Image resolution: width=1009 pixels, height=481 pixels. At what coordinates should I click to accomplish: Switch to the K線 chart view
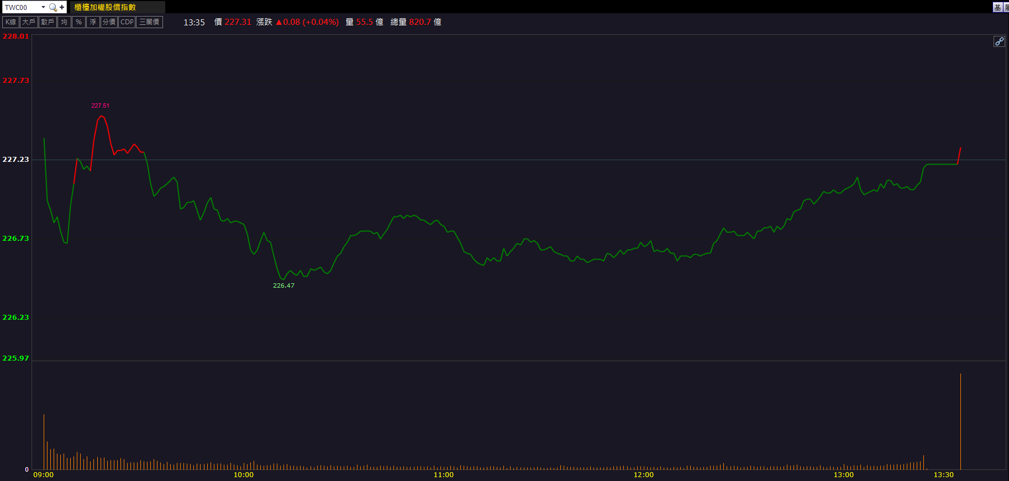click(11, 22)
